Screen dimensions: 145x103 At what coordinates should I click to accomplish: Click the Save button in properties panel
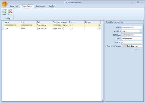click(137, 50)
